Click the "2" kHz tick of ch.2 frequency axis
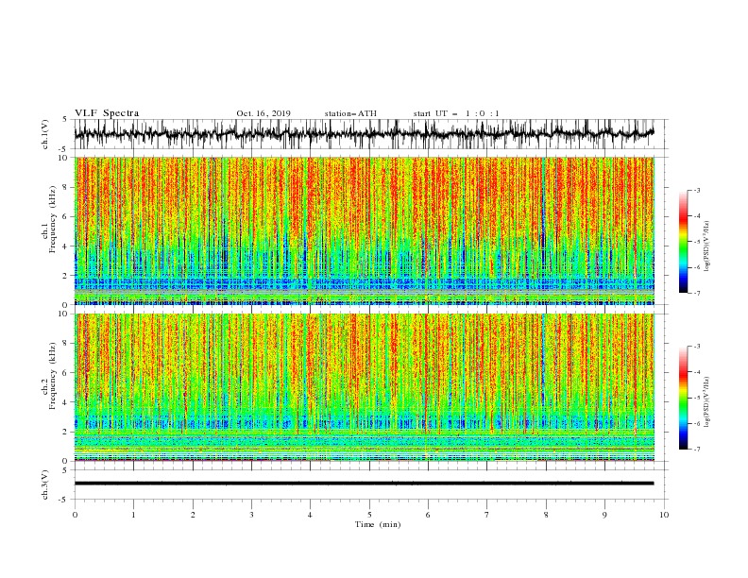 coord(65,432)
